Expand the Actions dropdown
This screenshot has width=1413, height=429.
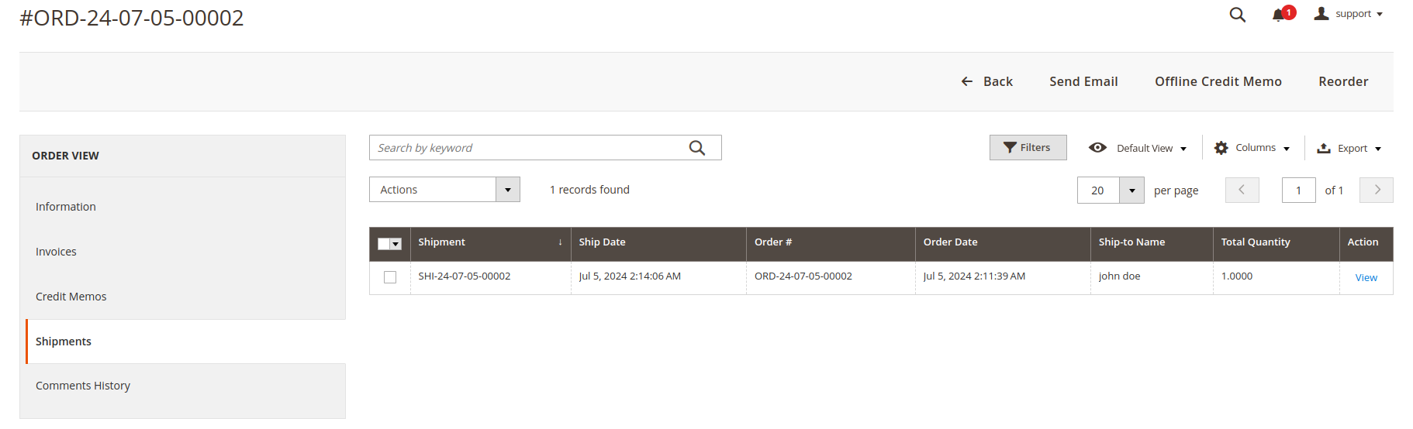(x=444, y=190)
